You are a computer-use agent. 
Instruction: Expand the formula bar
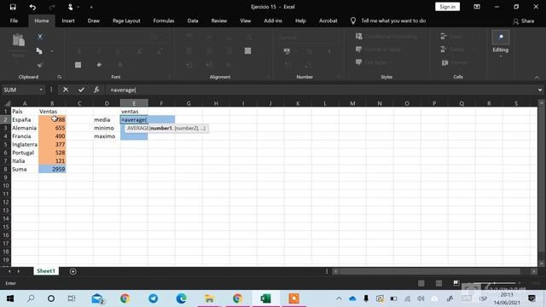click(x=540, y=90)
